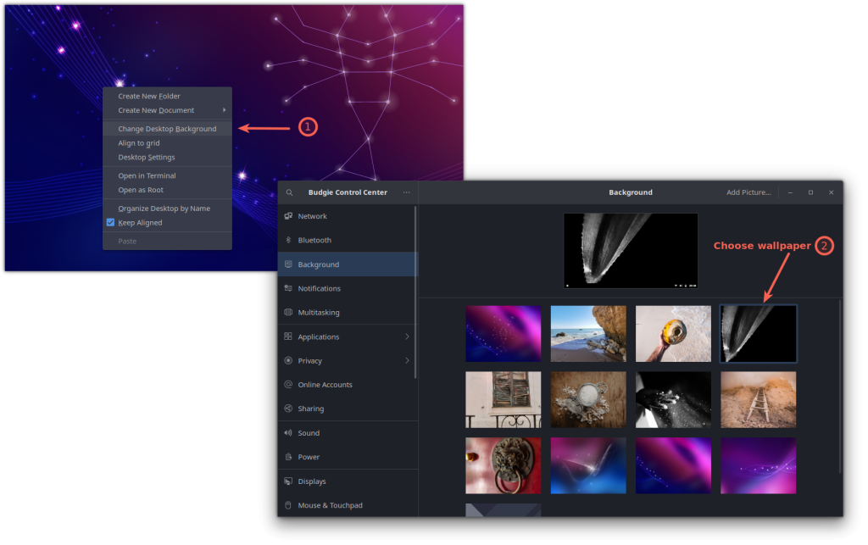
Task: Open Power settings via the battery icon
Action: pos(289,457)
